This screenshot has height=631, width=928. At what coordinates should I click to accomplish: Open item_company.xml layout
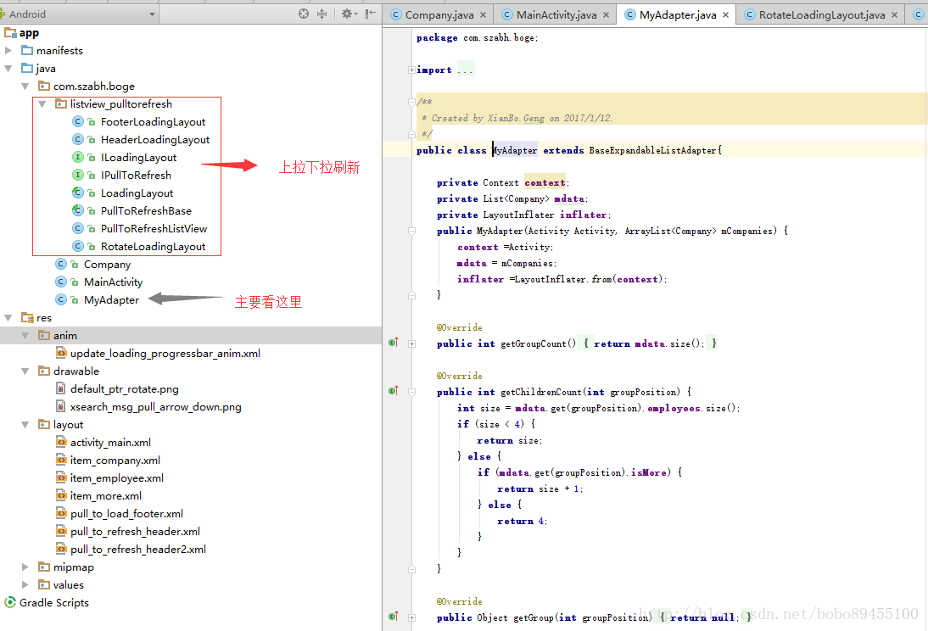115,460
